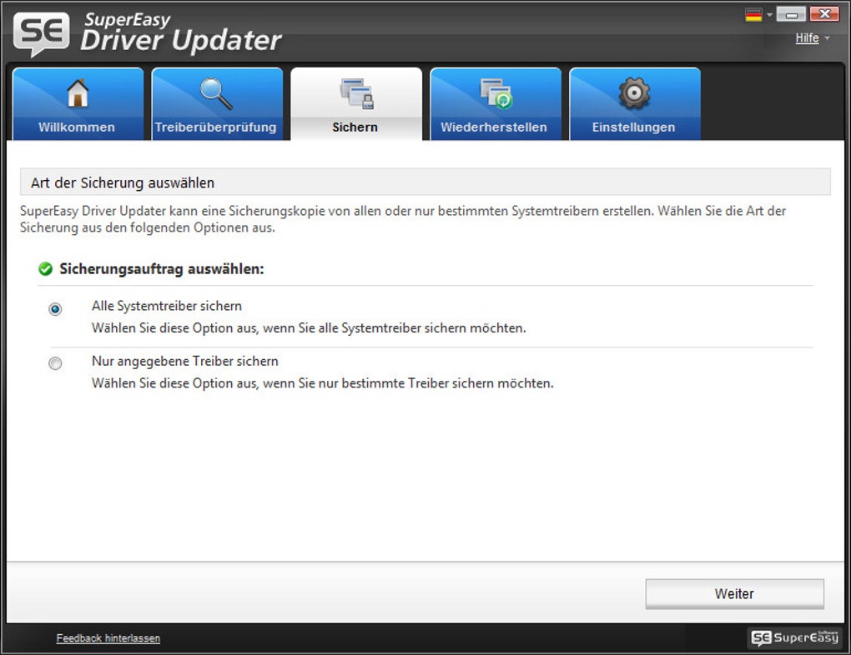Image resolution: width=851 pixels, height=655 pixels.
Task: Select Alle Systemtreiber sichern option
Action: pos(55,308)
